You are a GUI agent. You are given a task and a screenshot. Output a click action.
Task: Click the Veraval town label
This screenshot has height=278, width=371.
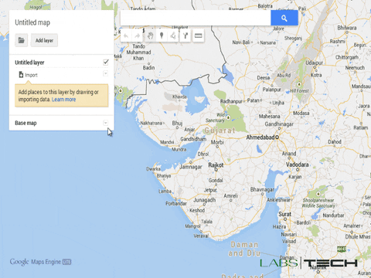click(201, 236)
